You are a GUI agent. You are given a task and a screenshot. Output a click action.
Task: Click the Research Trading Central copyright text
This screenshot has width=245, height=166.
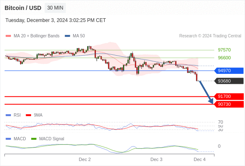(x=210, y=36)
